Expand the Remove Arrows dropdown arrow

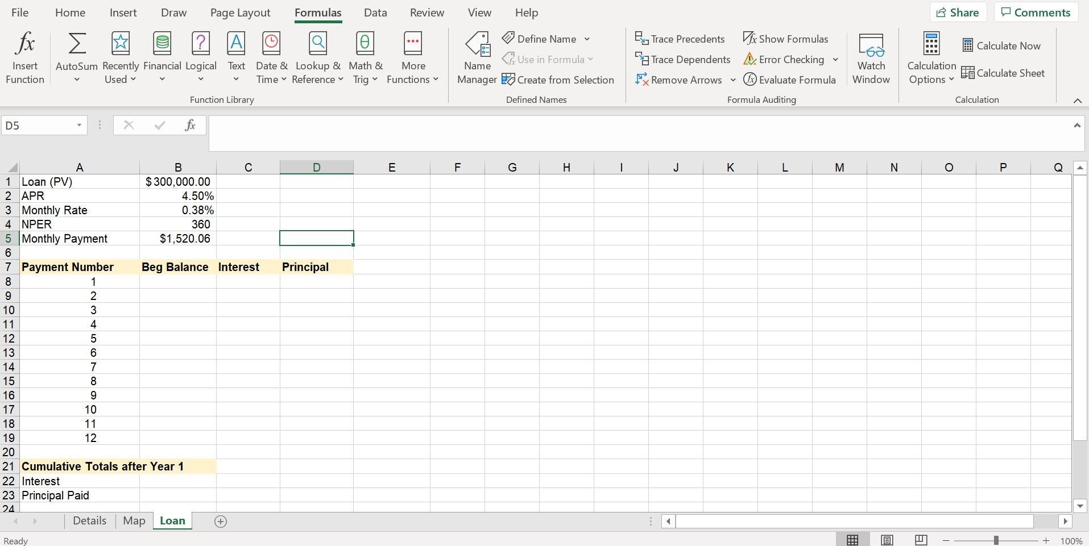[732, 80]
